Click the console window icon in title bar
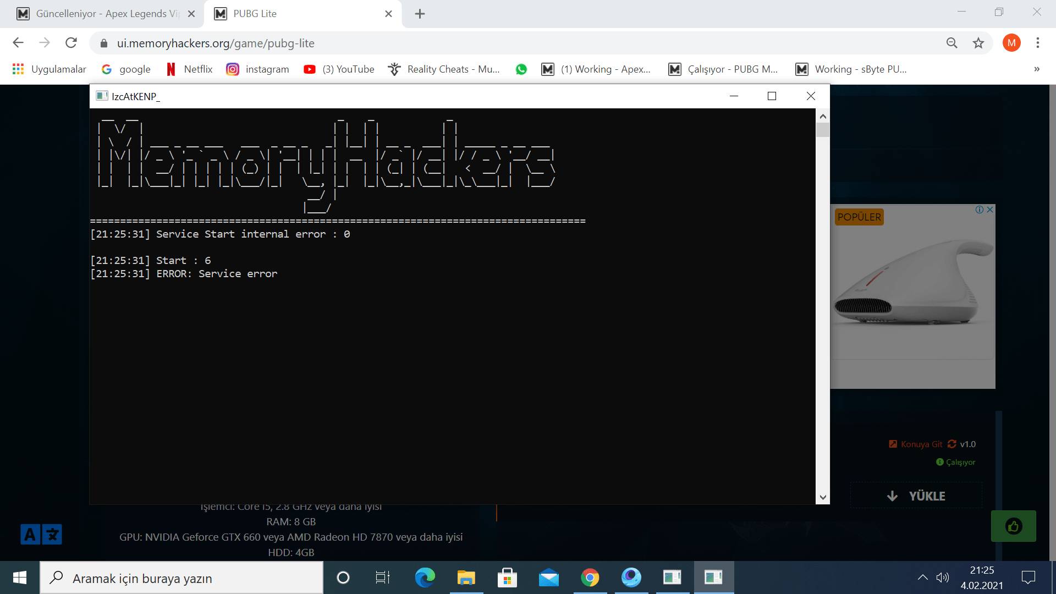 [x=102, y=96]
